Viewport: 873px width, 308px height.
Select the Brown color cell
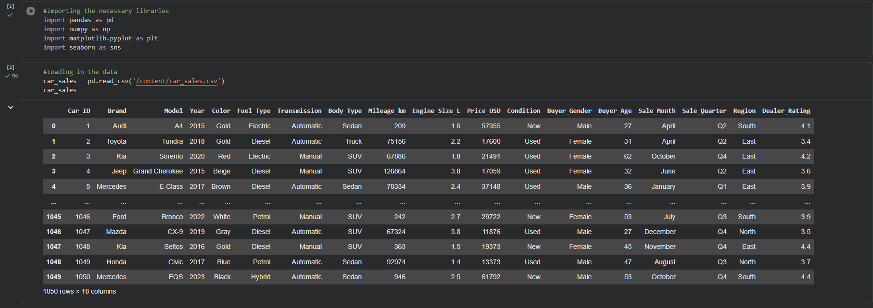pos(221,186)
